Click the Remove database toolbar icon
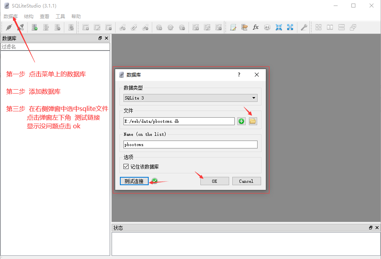Viewport: 381px width, 259px height. point(57,27)
